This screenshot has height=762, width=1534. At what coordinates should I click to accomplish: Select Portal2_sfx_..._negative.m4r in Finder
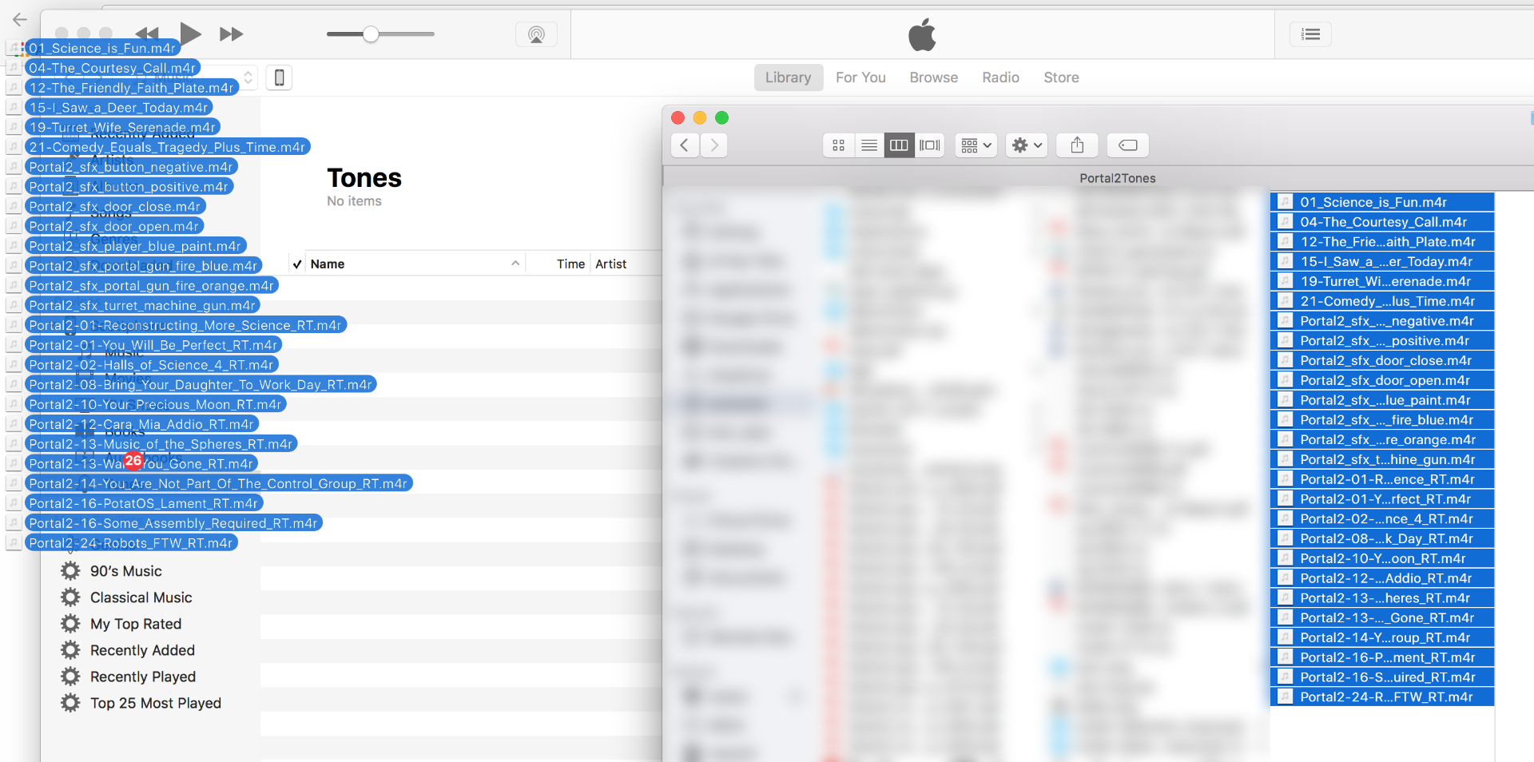pos(1382,321)
